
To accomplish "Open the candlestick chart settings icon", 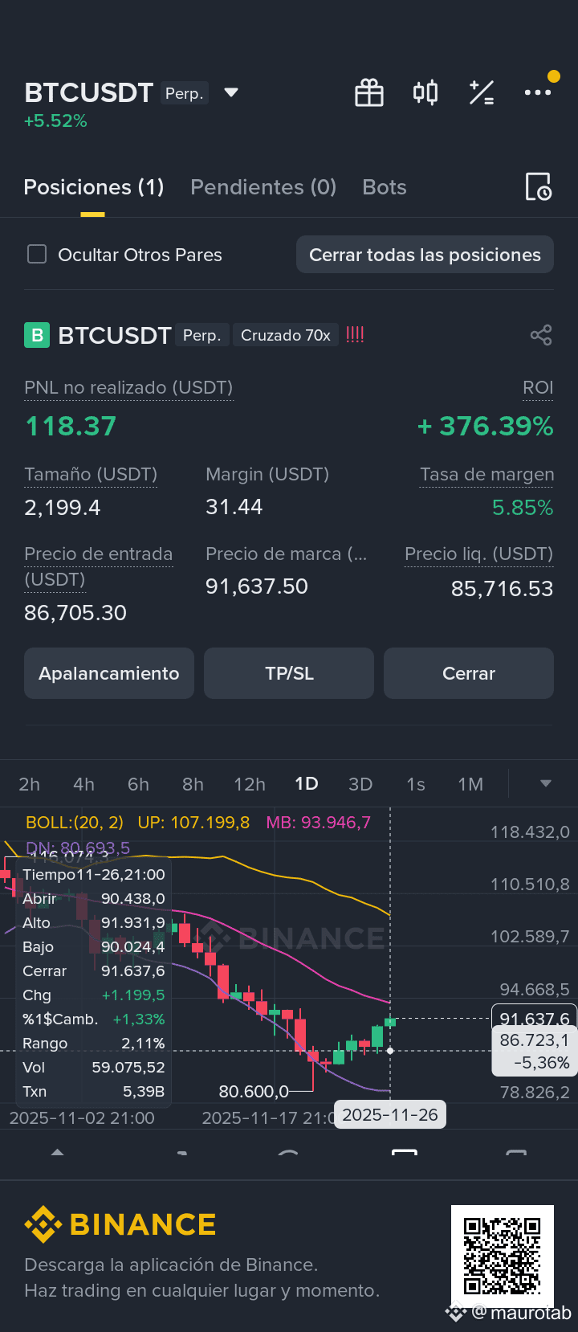I will (x=425, y=93).
